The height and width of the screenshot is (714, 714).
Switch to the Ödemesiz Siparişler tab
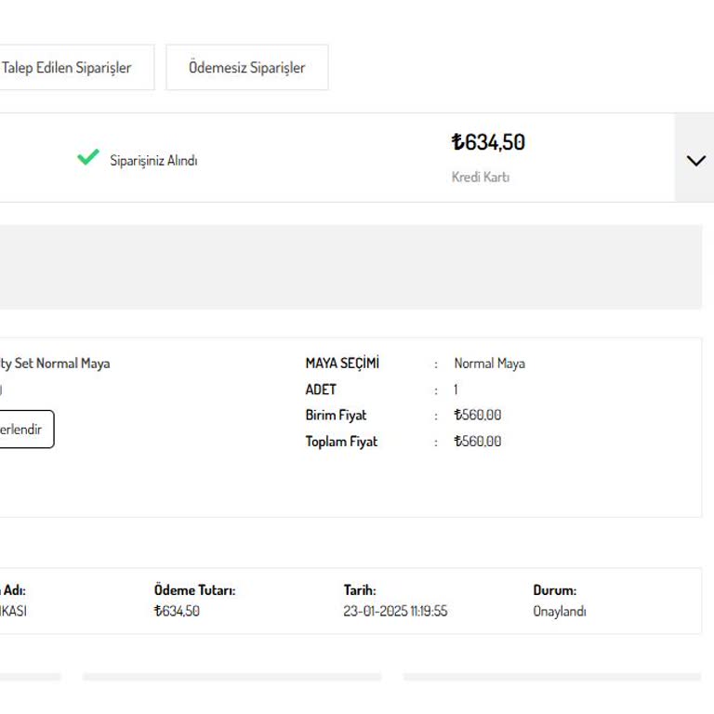(x=246, y=68)
